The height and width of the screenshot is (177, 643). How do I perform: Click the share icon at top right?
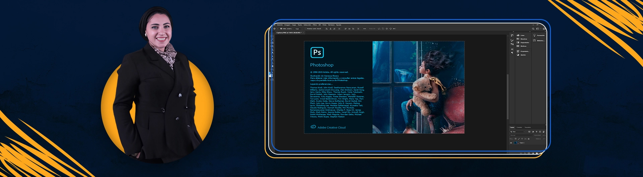click(x=544, y=29)
